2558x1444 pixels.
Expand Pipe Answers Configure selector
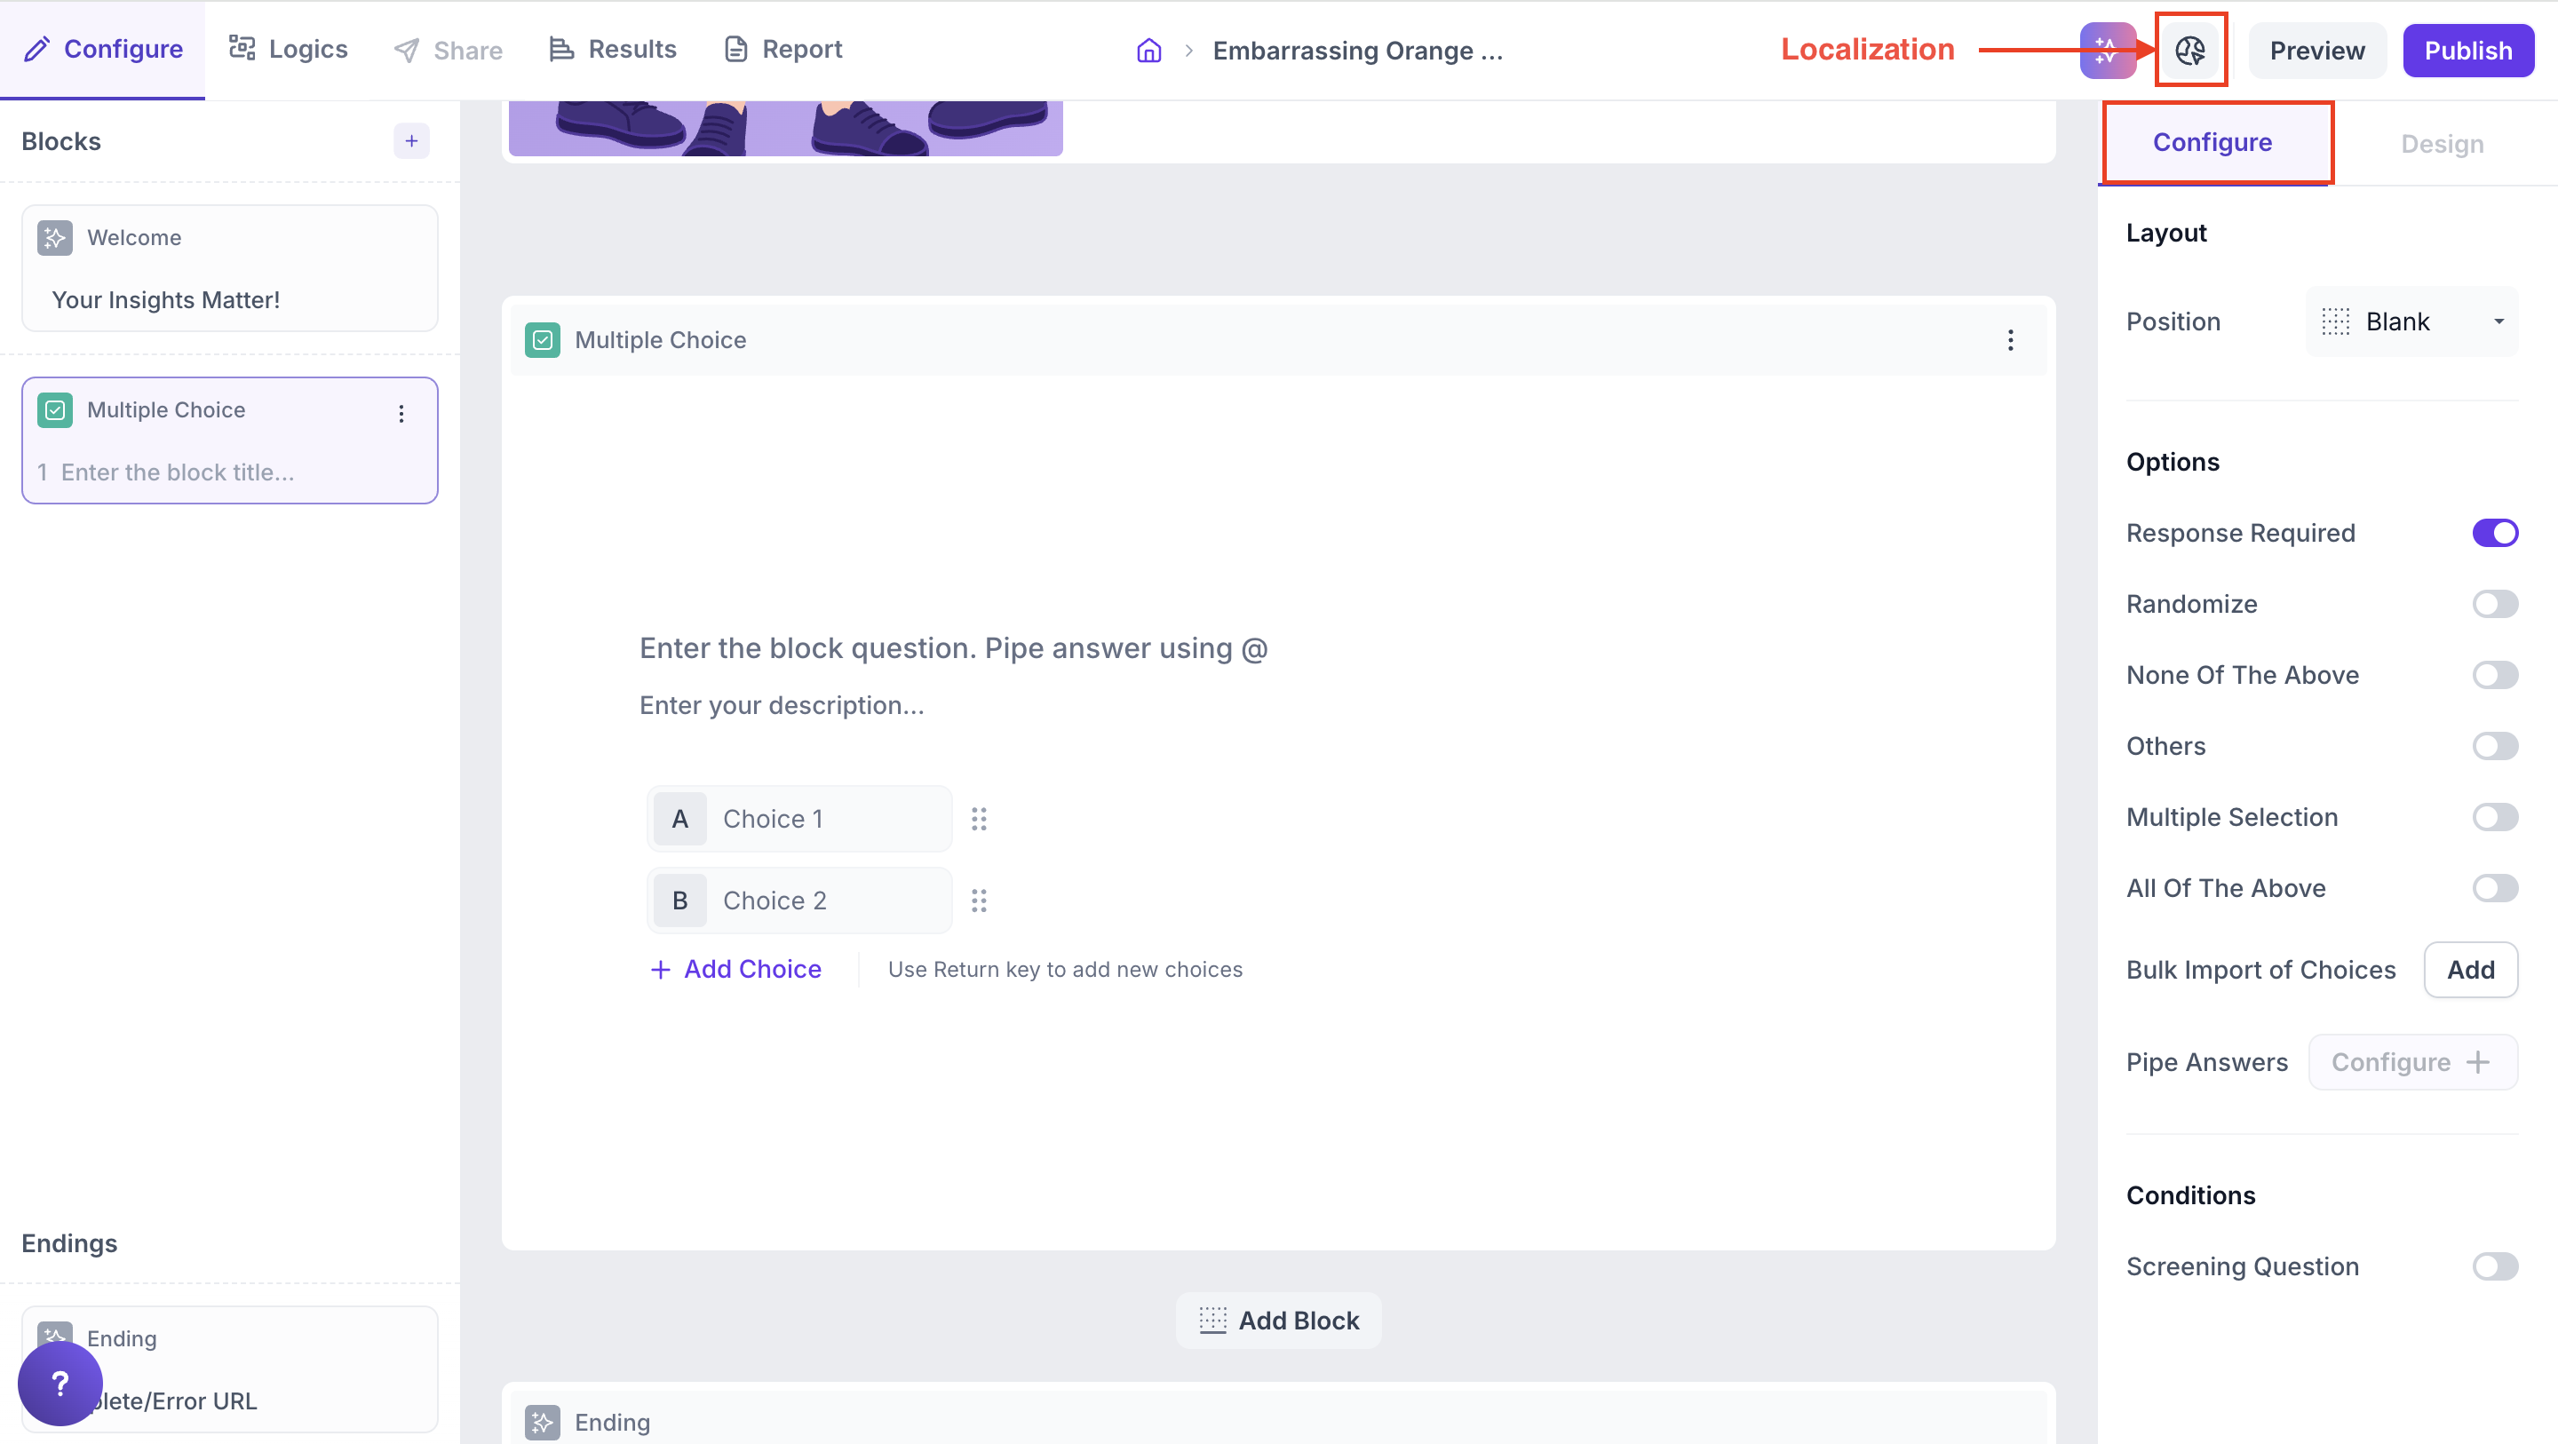click(2412, 1063)
